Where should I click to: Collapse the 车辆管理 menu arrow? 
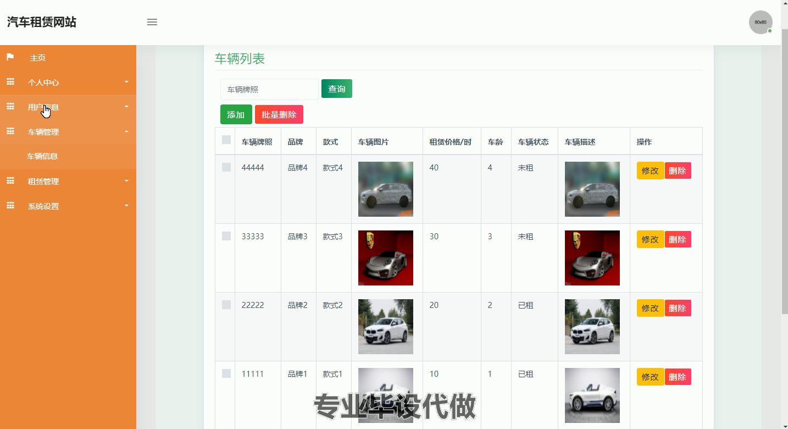pyautogui.click(x=126, y=131)
